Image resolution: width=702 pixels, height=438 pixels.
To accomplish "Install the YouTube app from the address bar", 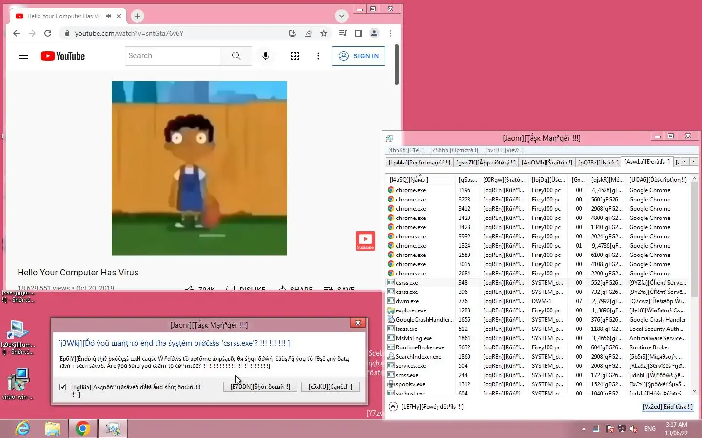I will [292, 33].
